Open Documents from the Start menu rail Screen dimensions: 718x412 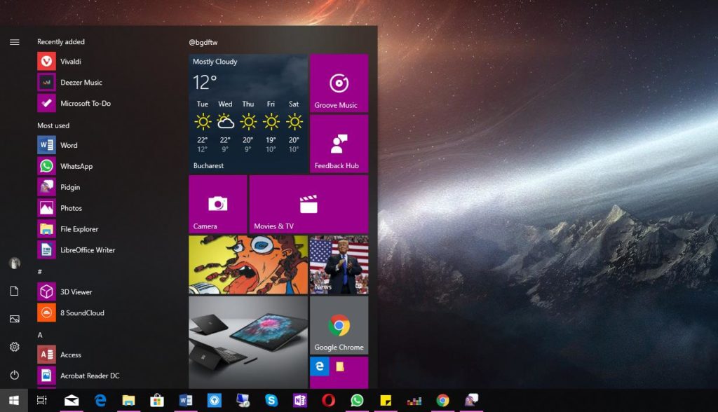pos(14,291)
